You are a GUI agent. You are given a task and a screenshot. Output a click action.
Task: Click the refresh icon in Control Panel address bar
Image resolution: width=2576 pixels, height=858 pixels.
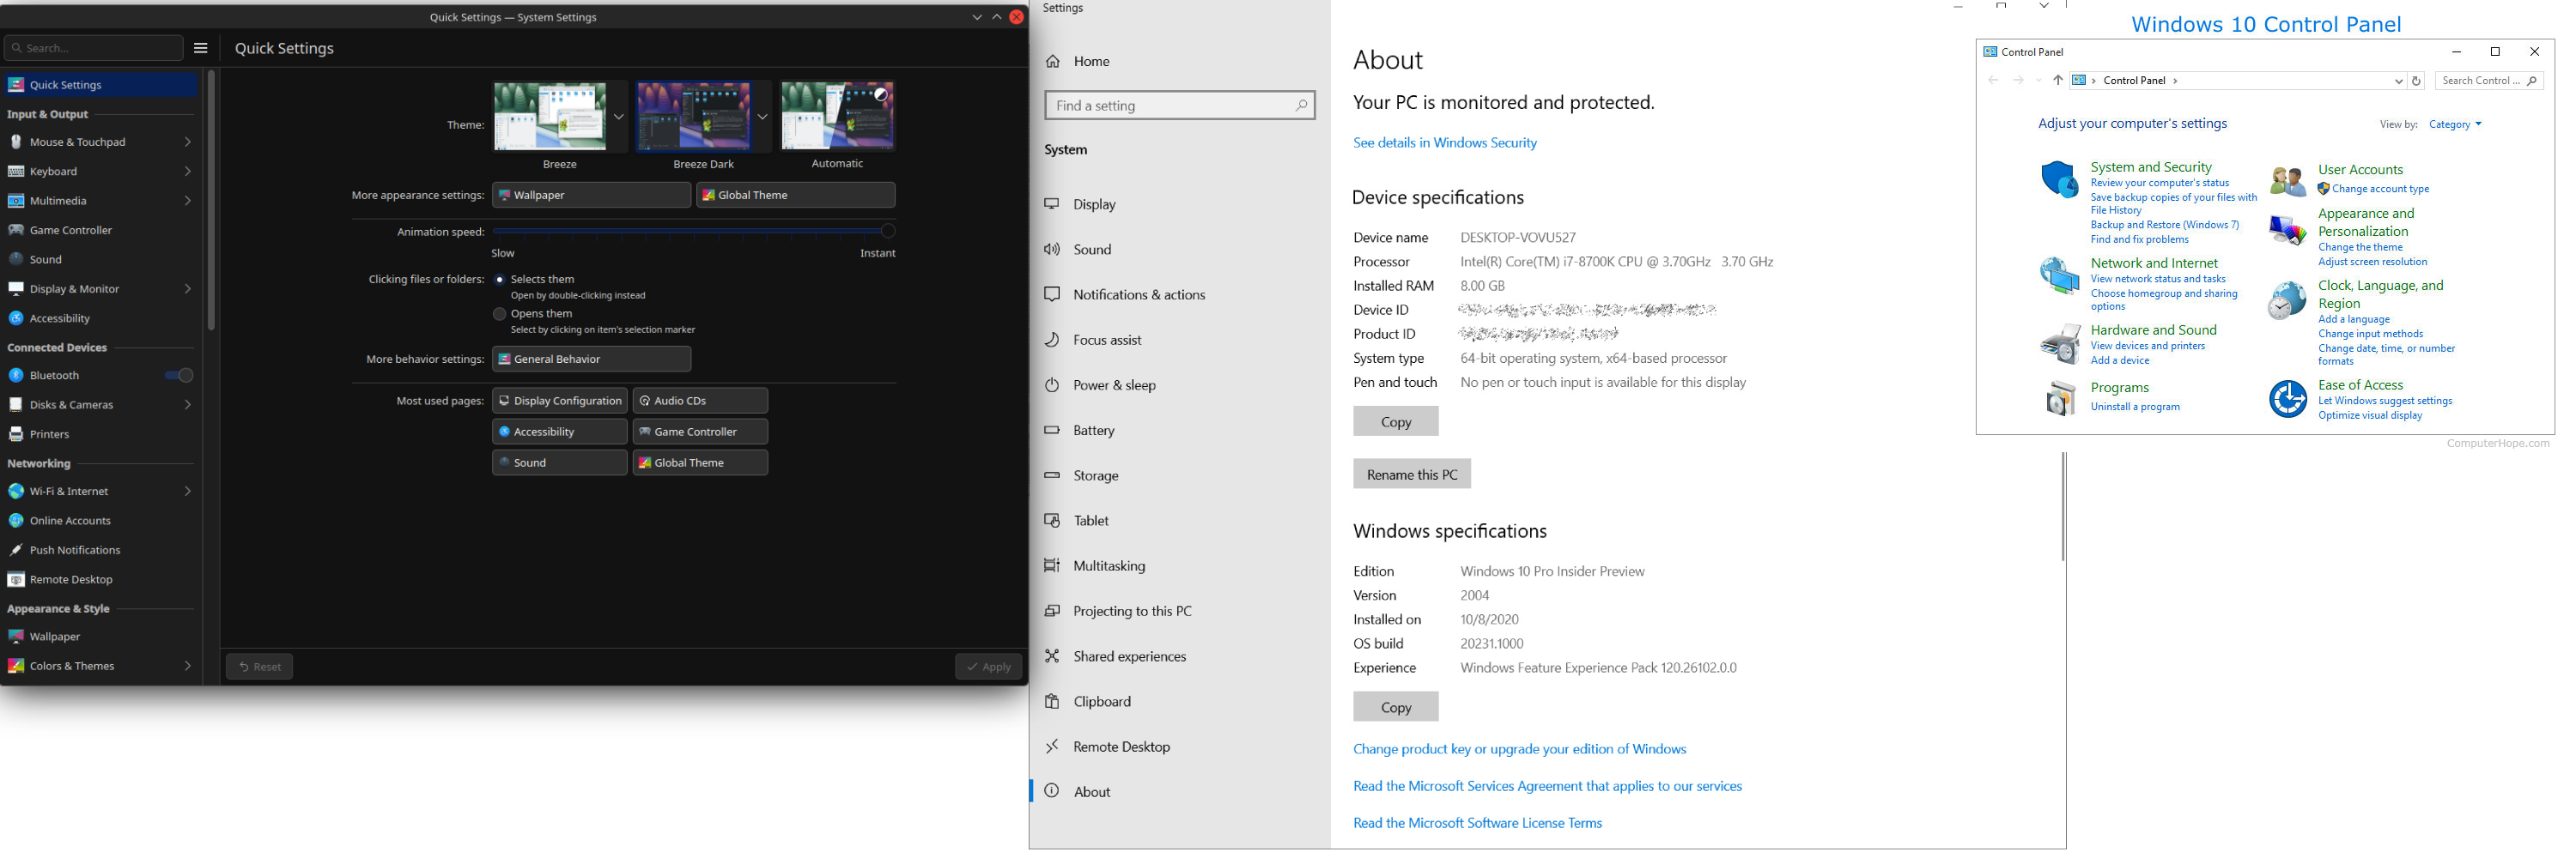(x=2416, y=81)
